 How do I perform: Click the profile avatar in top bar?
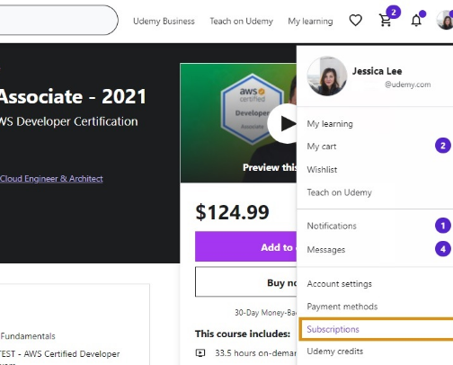pos(445,21)
